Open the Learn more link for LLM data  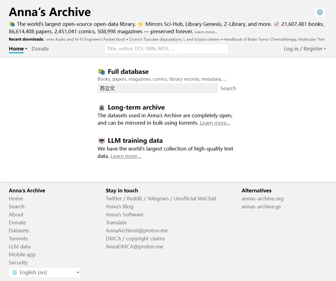point(126,156)
